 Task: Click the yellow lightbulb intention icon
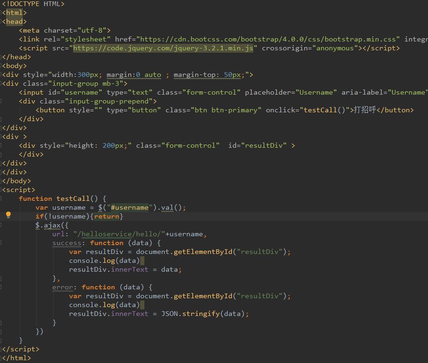coord(8,215)
